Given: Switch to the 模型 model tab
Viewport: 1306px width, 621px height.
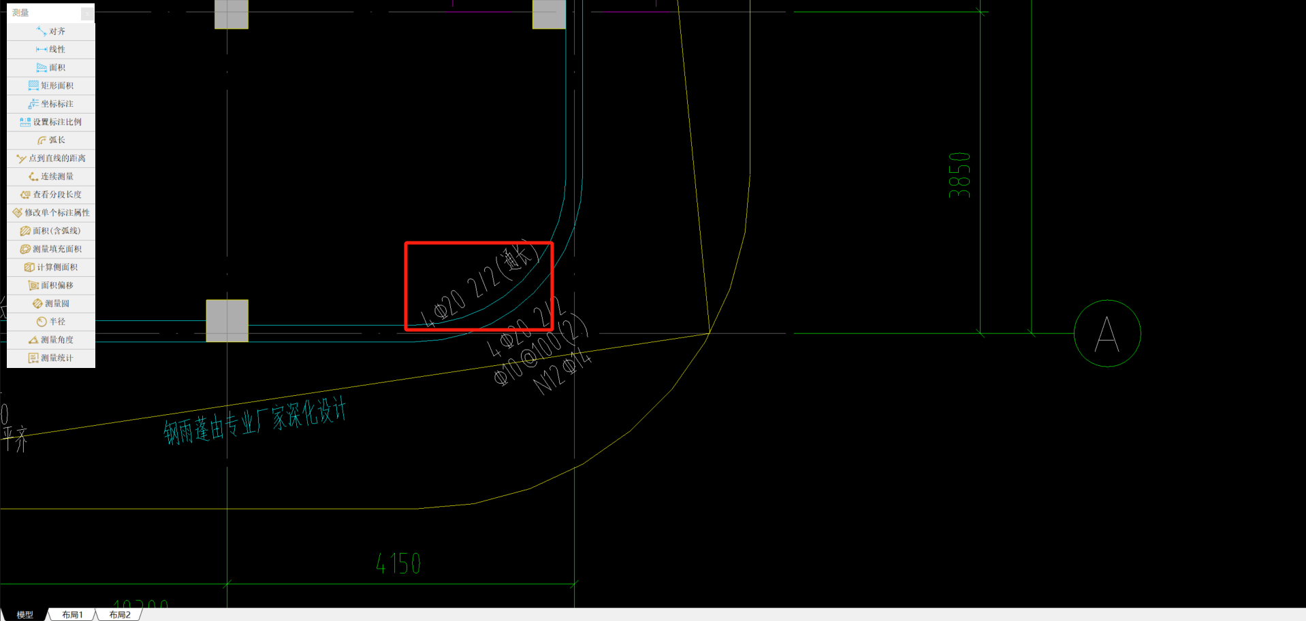Looking at the screenshot, I should click(25, 614).
